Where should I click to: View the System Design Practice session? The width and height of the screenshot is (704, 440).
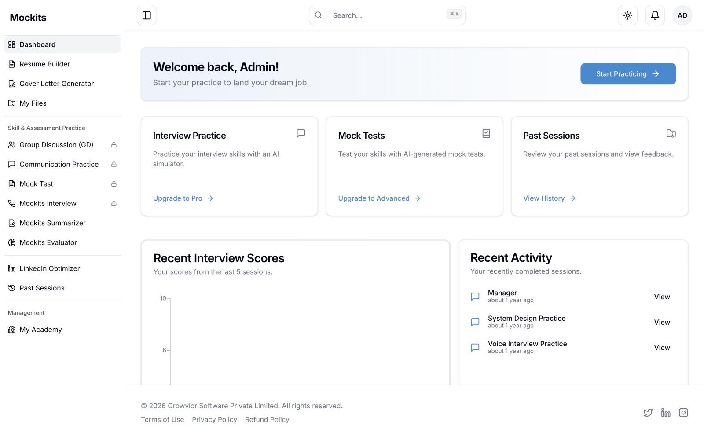pyautogui.click(x=662, y=323)
